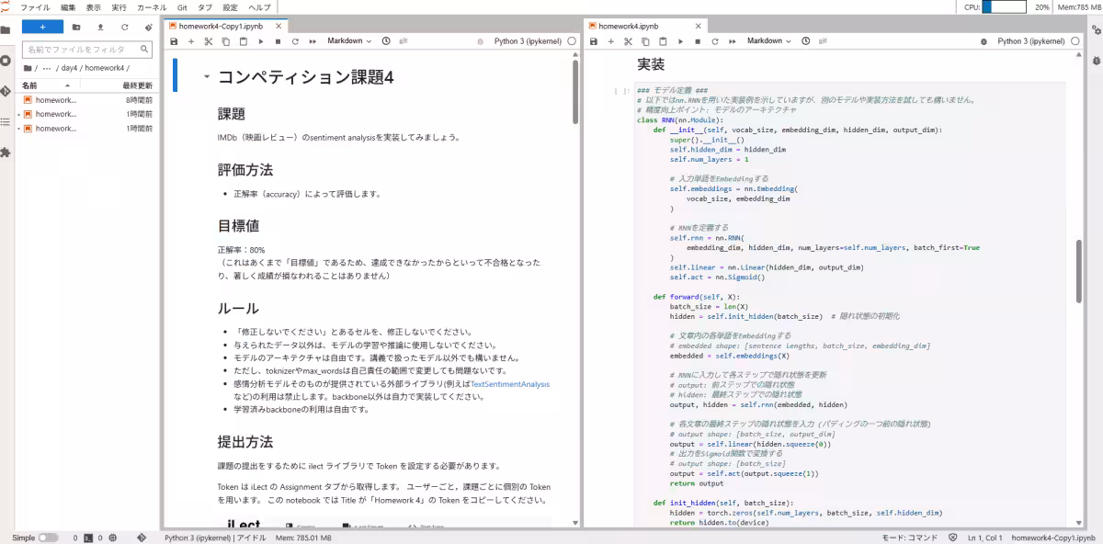Open the Git panel in the left sidebar
This screenshot has width=1103, height=544.
pyautogui.click(x=6, y=92)
